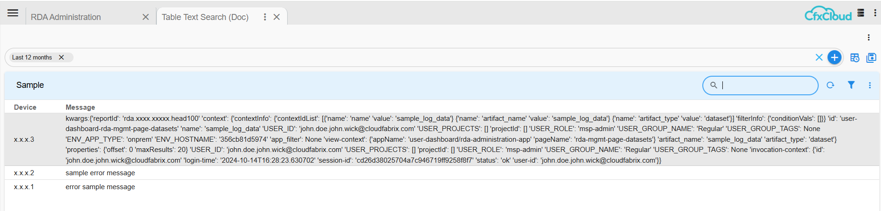The image size is (881, 211).
Task: Clear all filters in the filter bar
Action: pos(819,57)
